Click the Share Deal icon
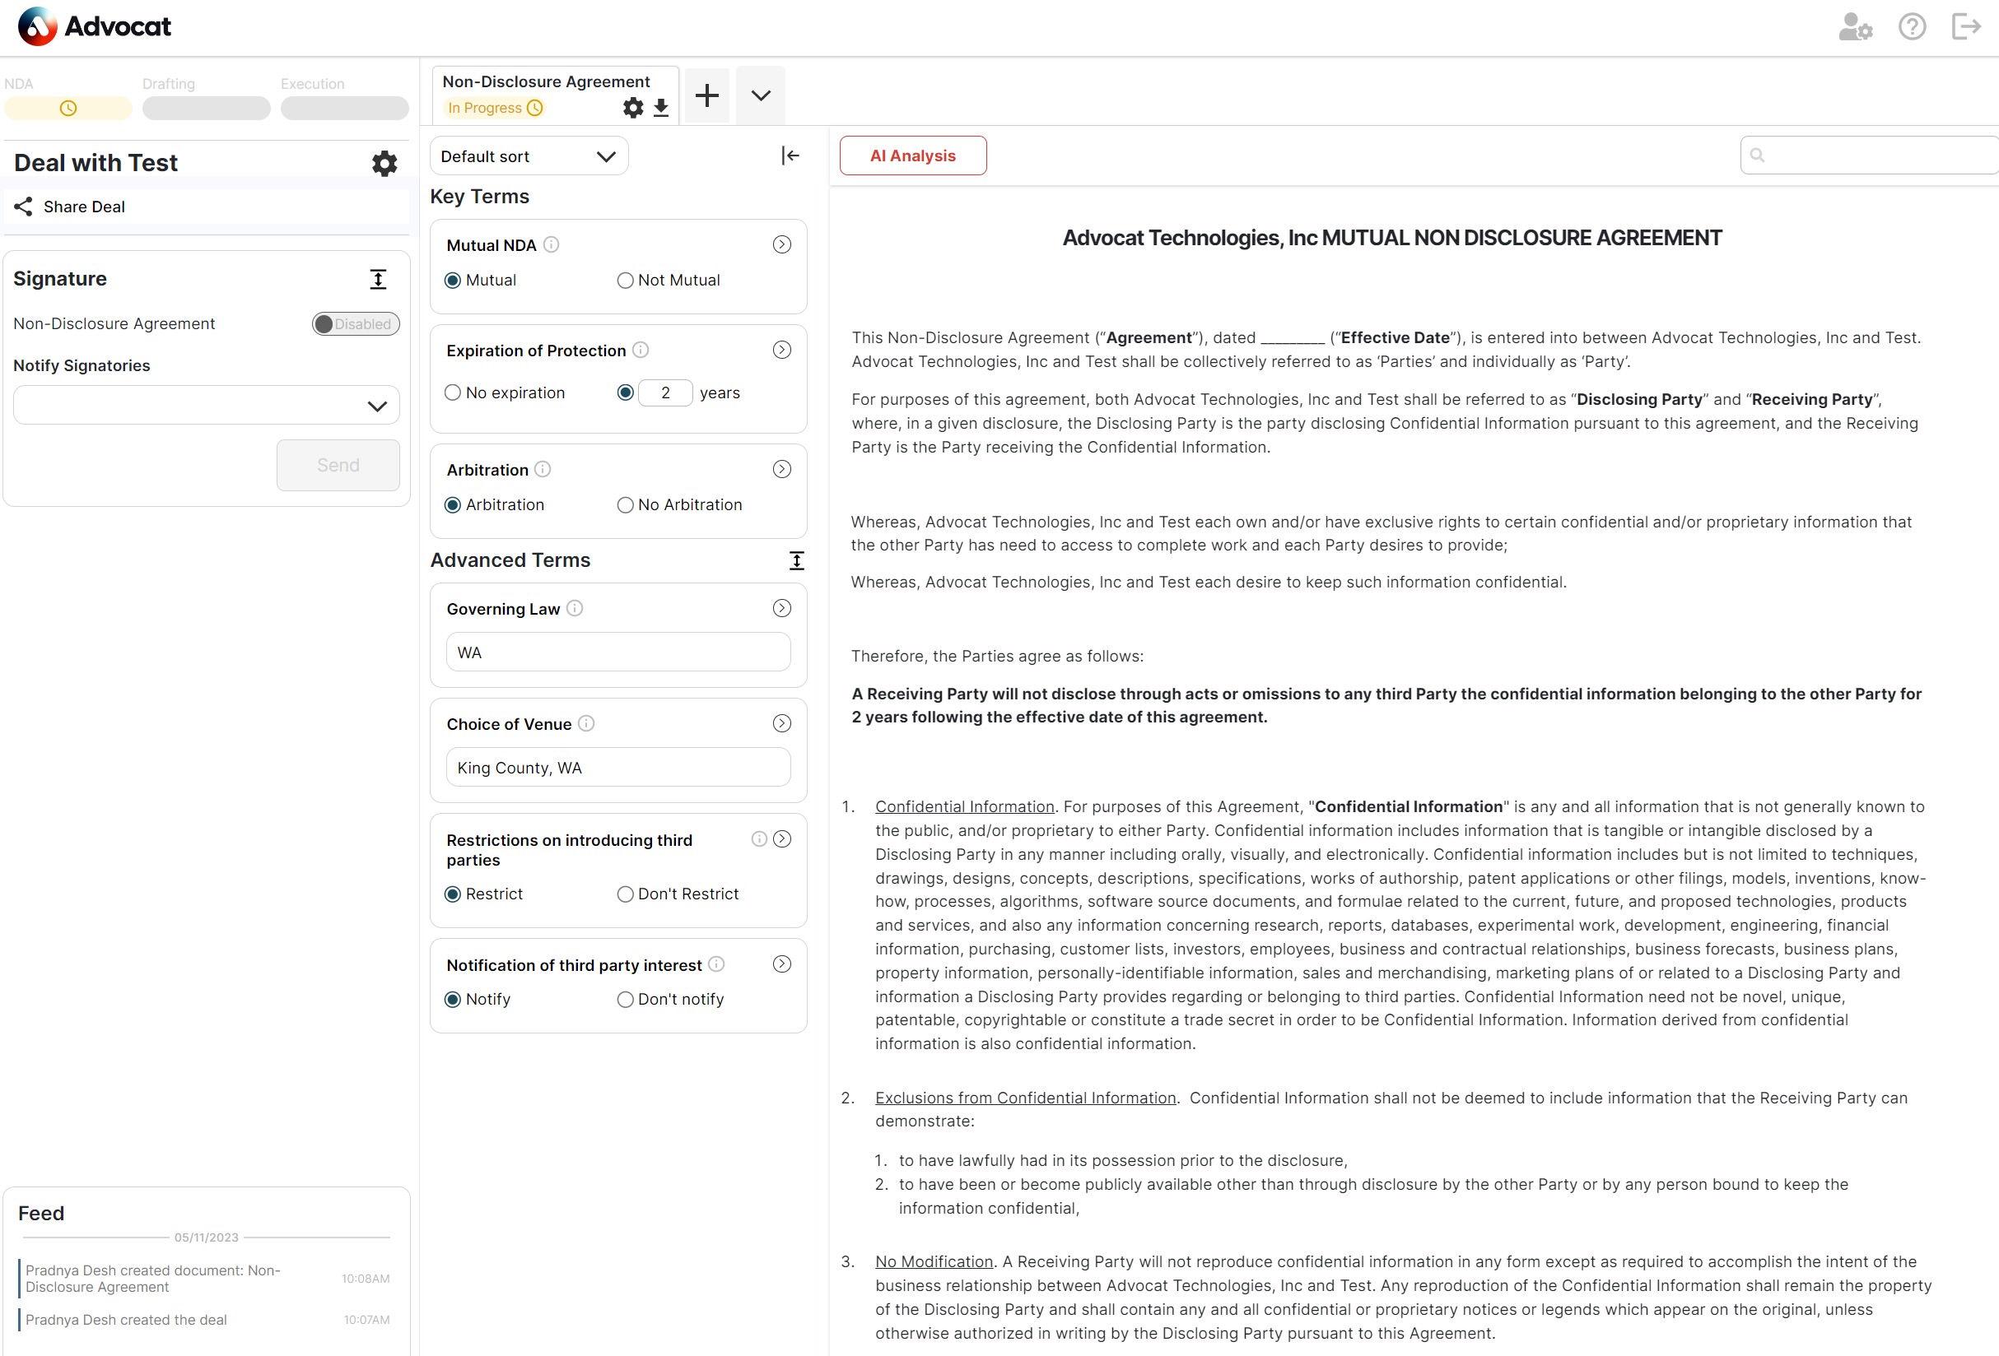The image size is (1999, 1356). (23, 207)
